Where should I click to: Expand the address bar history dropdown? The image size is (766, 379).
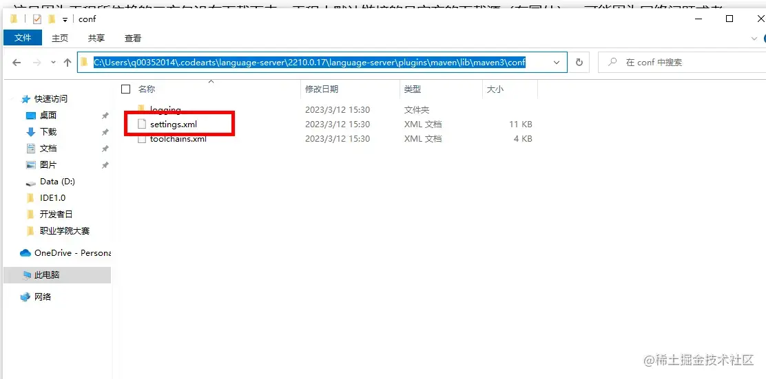point(557,63)
